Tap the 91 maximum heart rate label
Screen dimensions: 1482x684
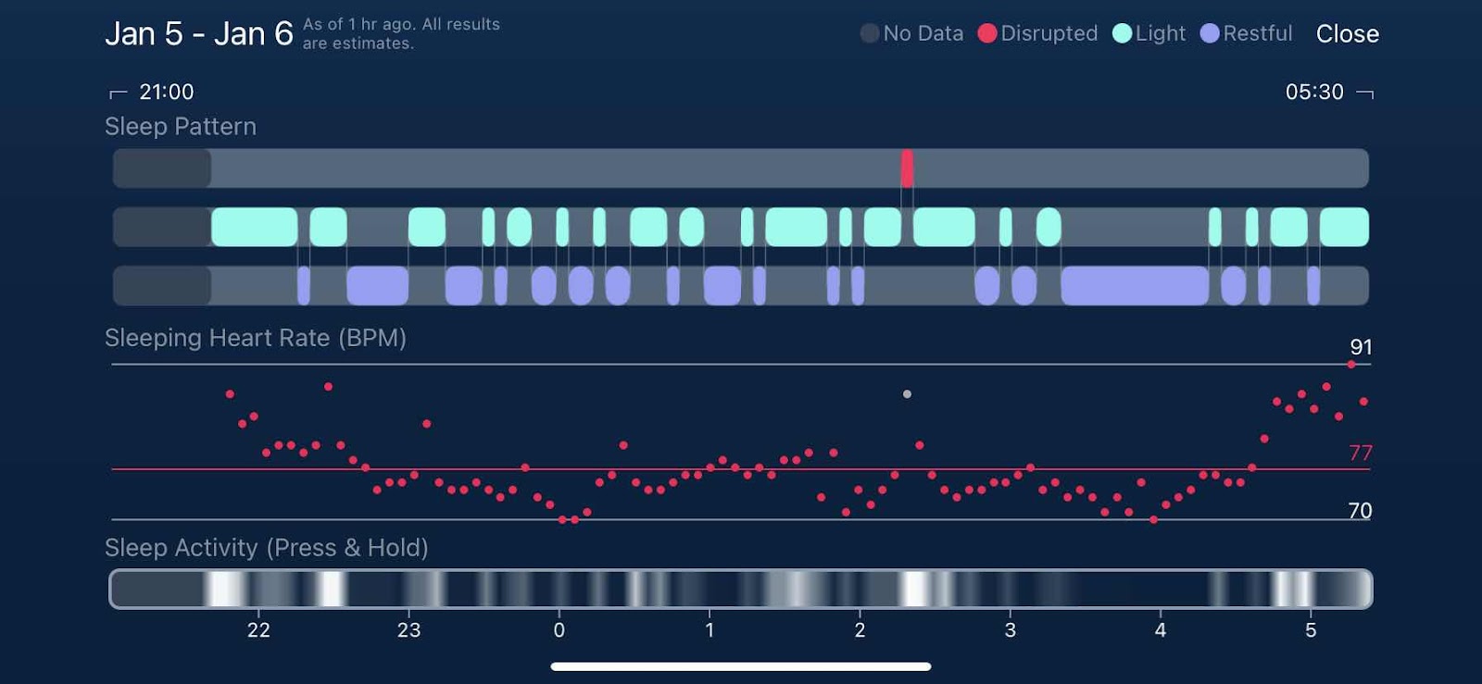[1361, 347]
